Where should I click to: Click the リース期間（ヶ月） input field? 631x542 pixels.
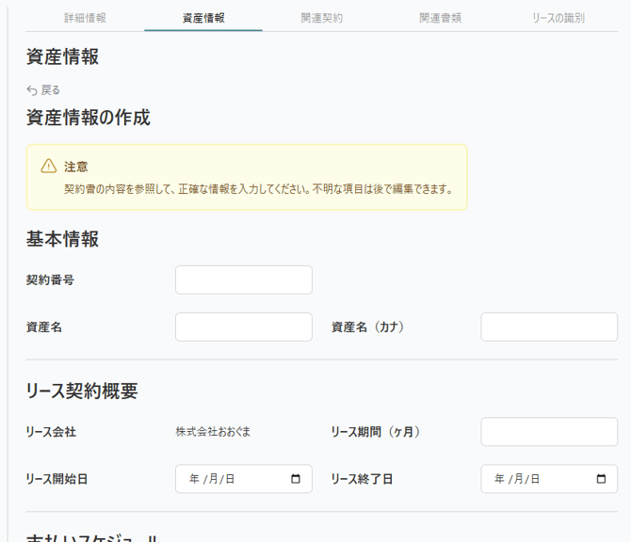point(549,432)
